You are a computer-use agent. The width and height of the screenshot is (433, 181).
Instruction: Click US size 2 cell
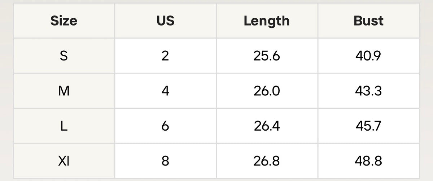[165, 56]
